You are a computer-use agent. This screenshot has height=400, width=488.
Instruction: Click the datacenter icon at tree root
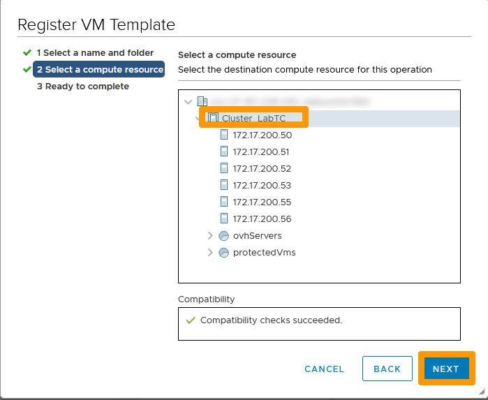202,102
